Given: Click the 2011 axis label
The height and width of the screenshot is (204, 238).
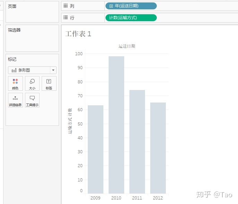Looking at the screenshot, I should click(137, 198).
